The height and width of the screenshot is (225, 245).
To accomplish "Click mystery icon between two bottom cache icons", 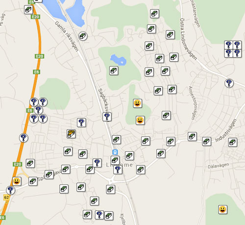I will pos(99,215).
